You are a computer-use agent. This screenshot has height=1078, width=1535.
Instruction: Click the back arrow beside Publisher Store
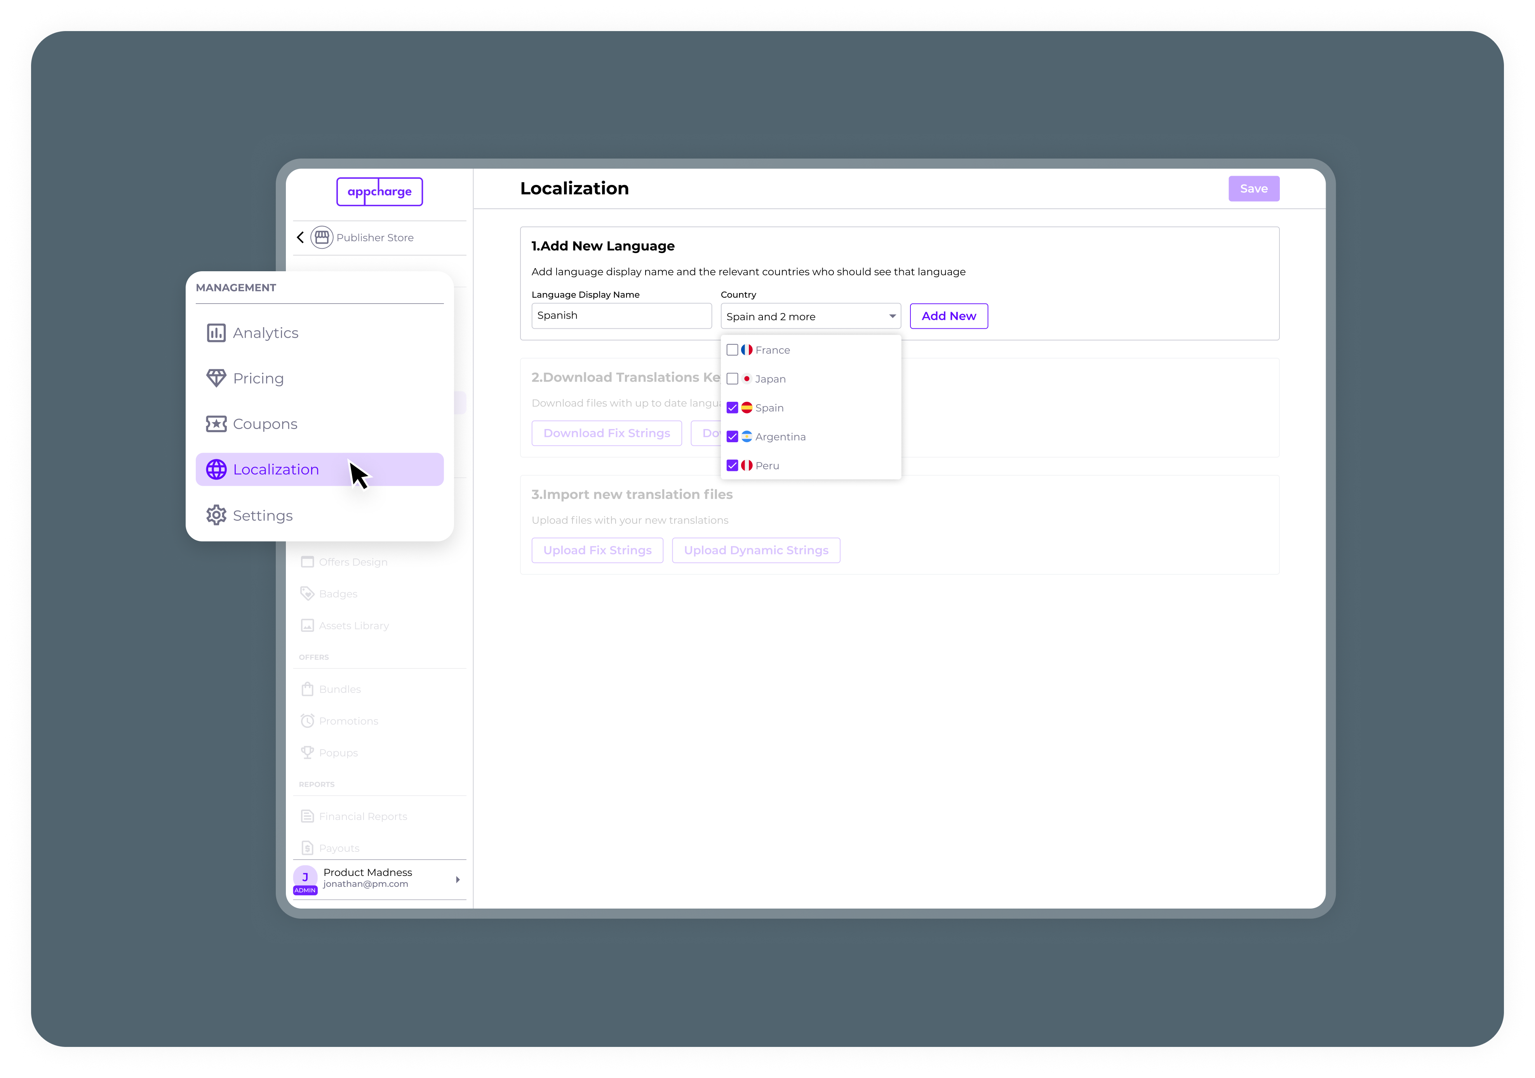point(300,237)
